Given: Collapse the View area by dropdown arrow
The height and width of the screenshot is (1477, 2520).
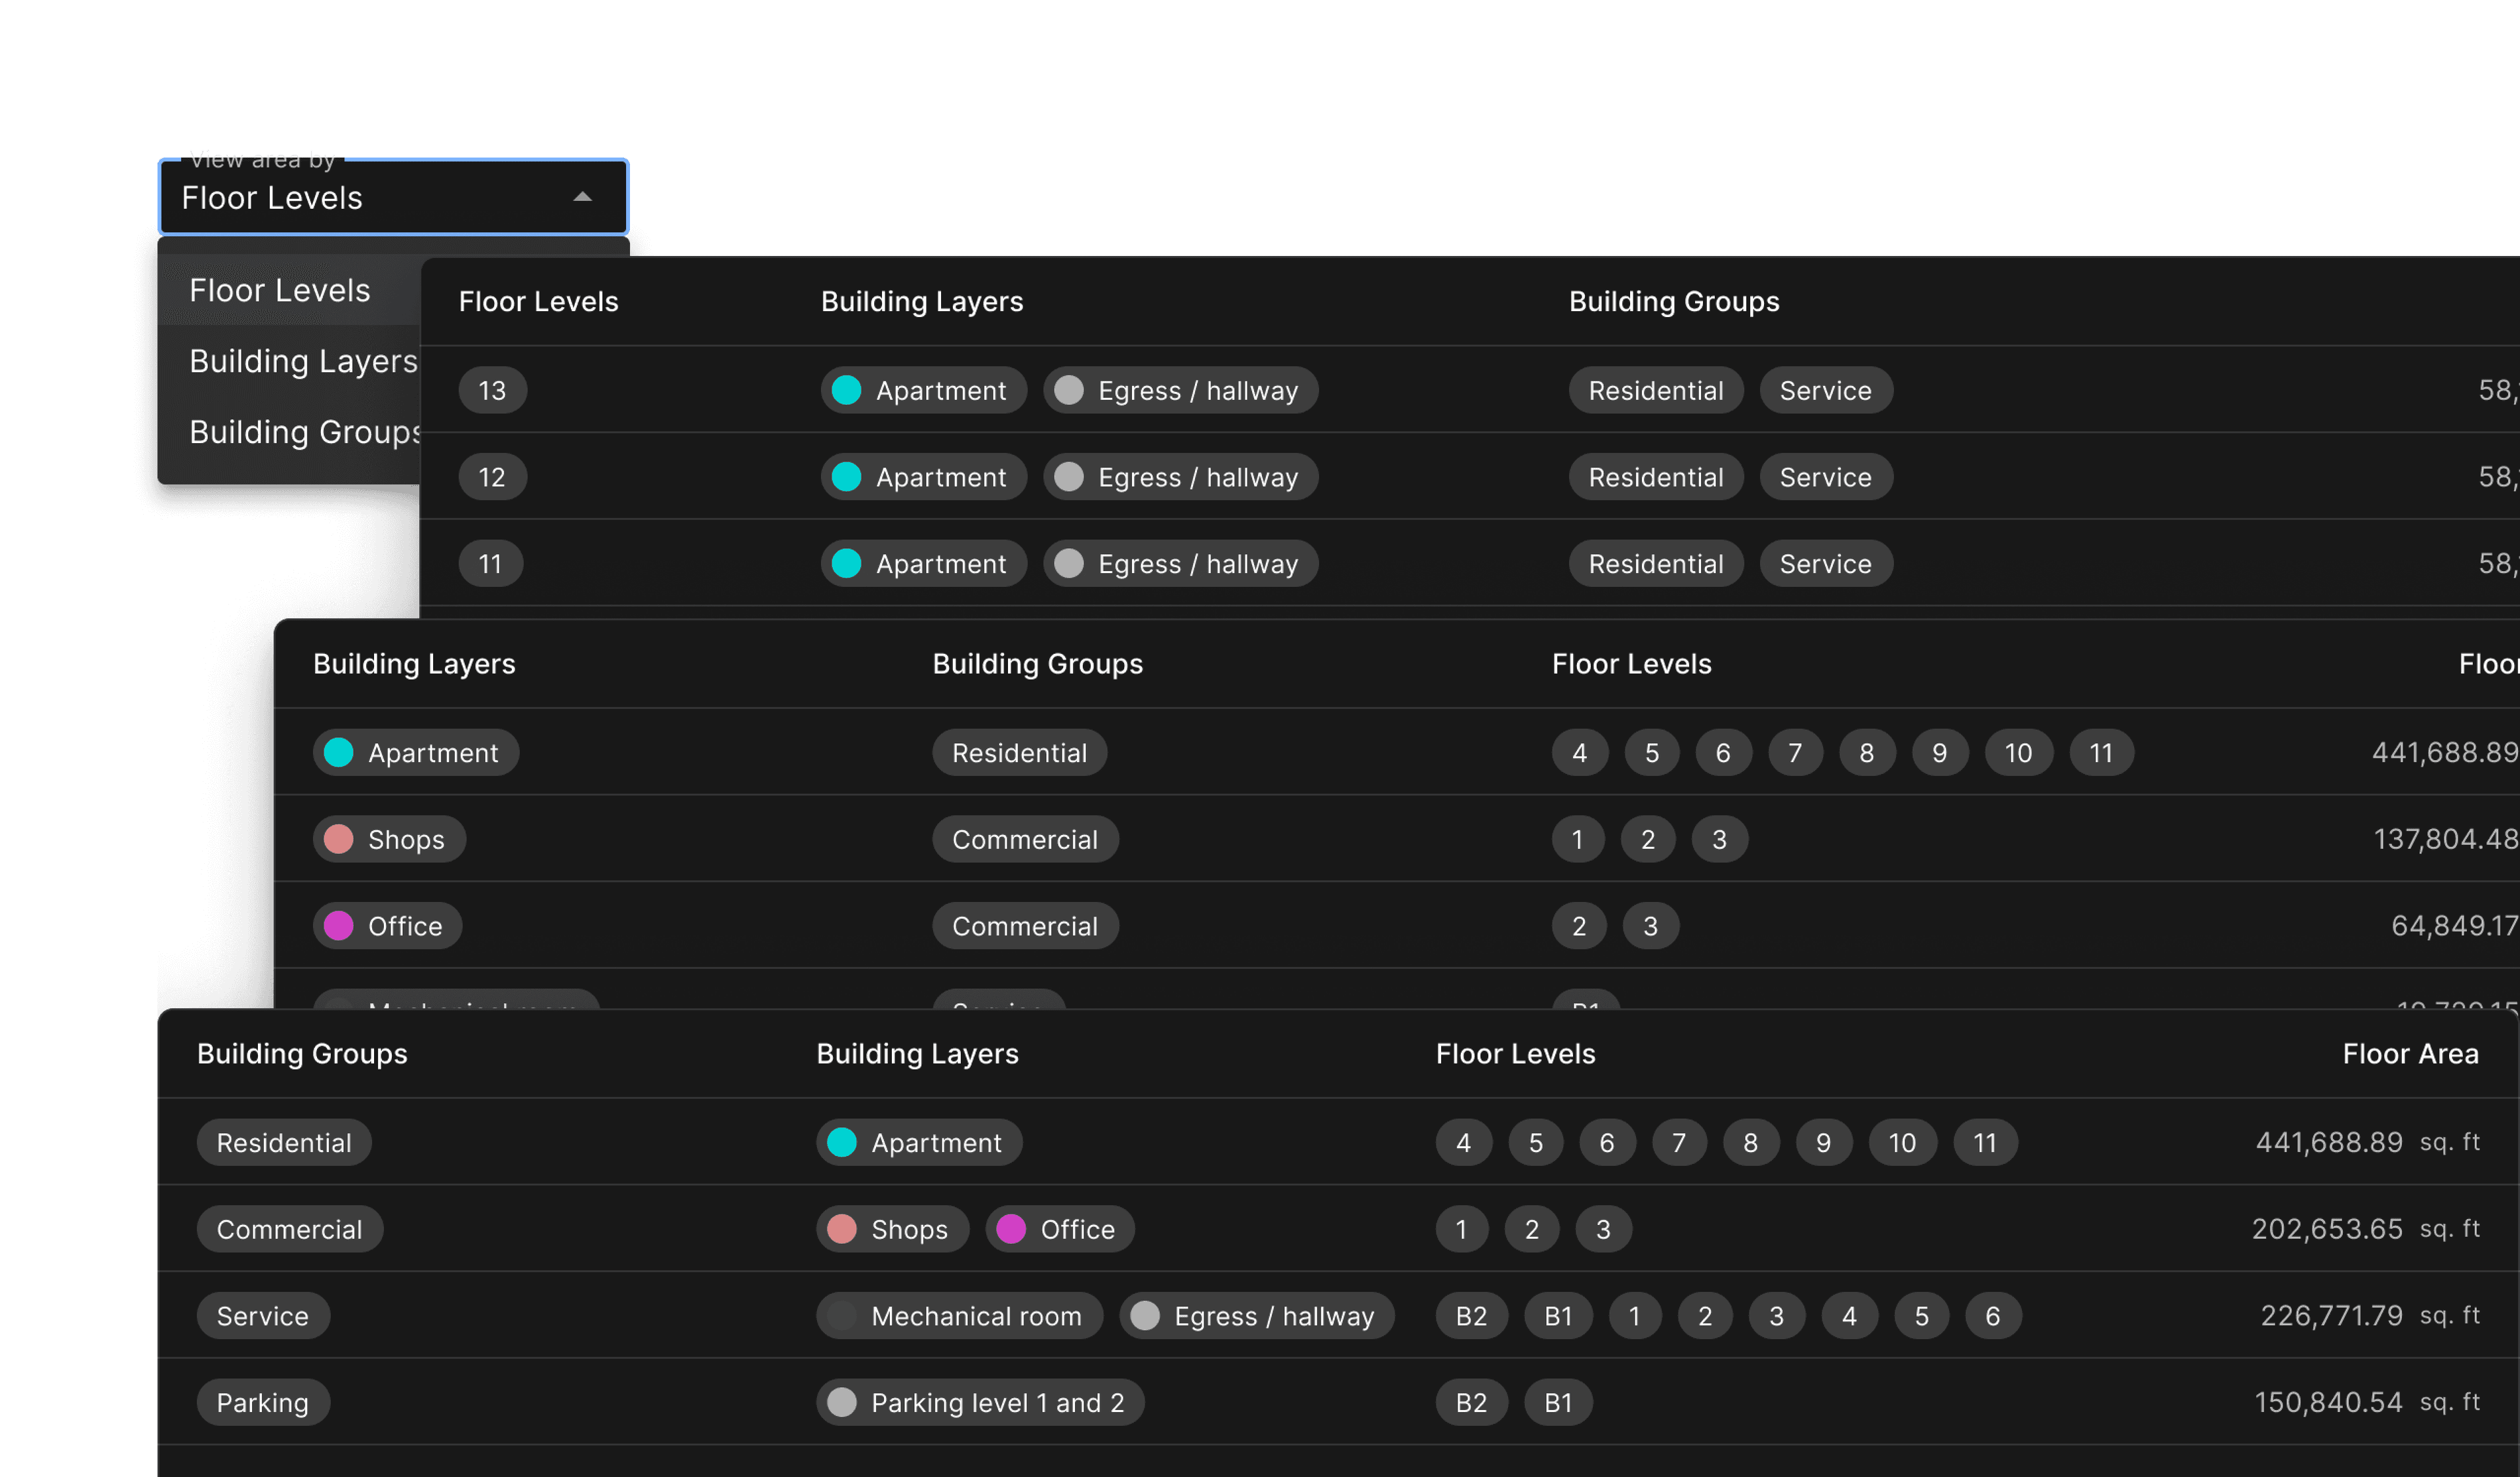Looking at the screenshot, I should pyautogui.click(x=582, y=197).
